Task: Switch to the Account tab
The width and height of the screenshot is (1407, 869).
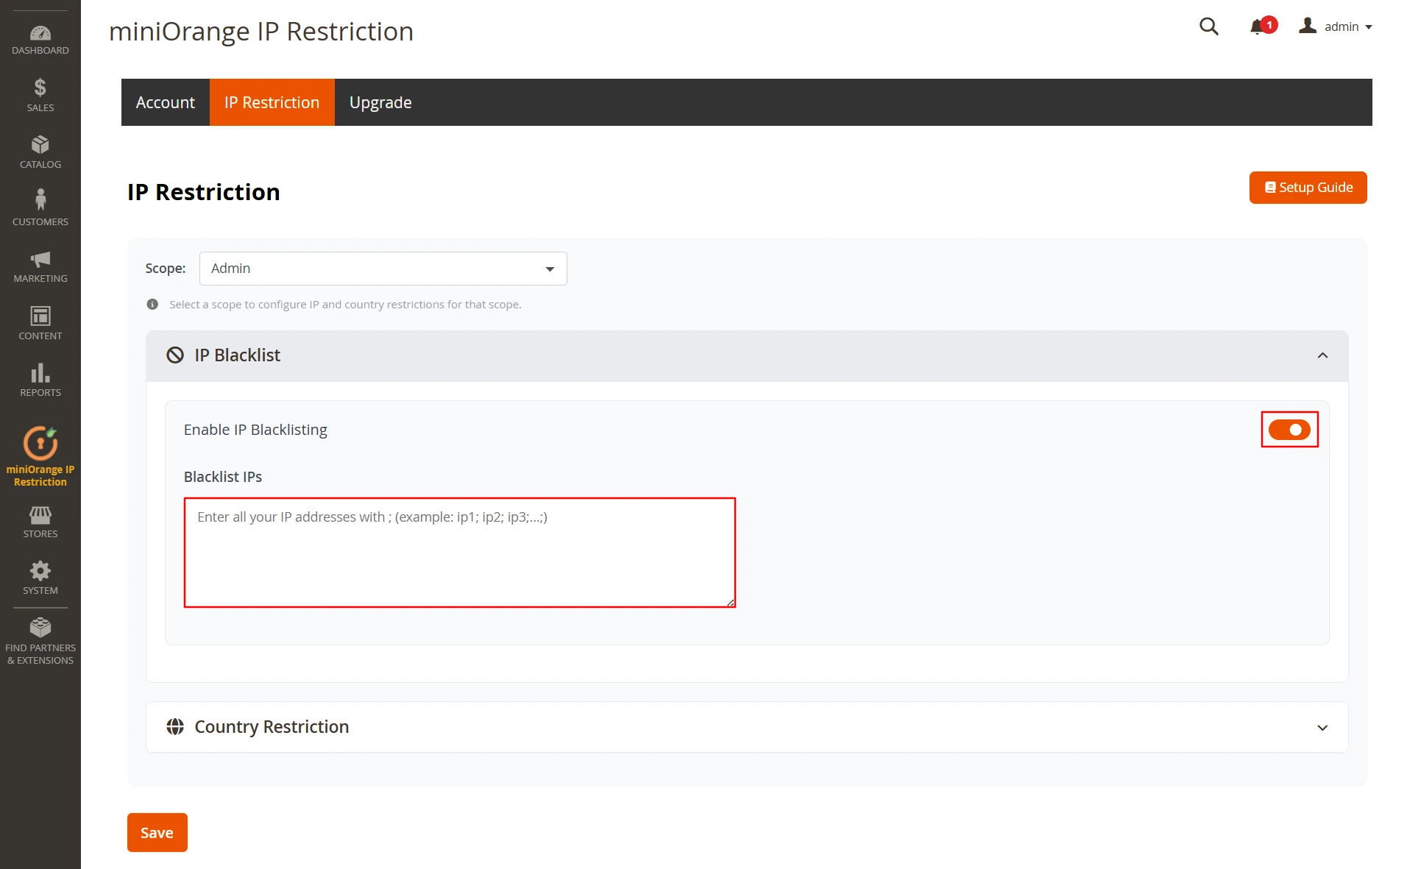Action: click(165, 102)
